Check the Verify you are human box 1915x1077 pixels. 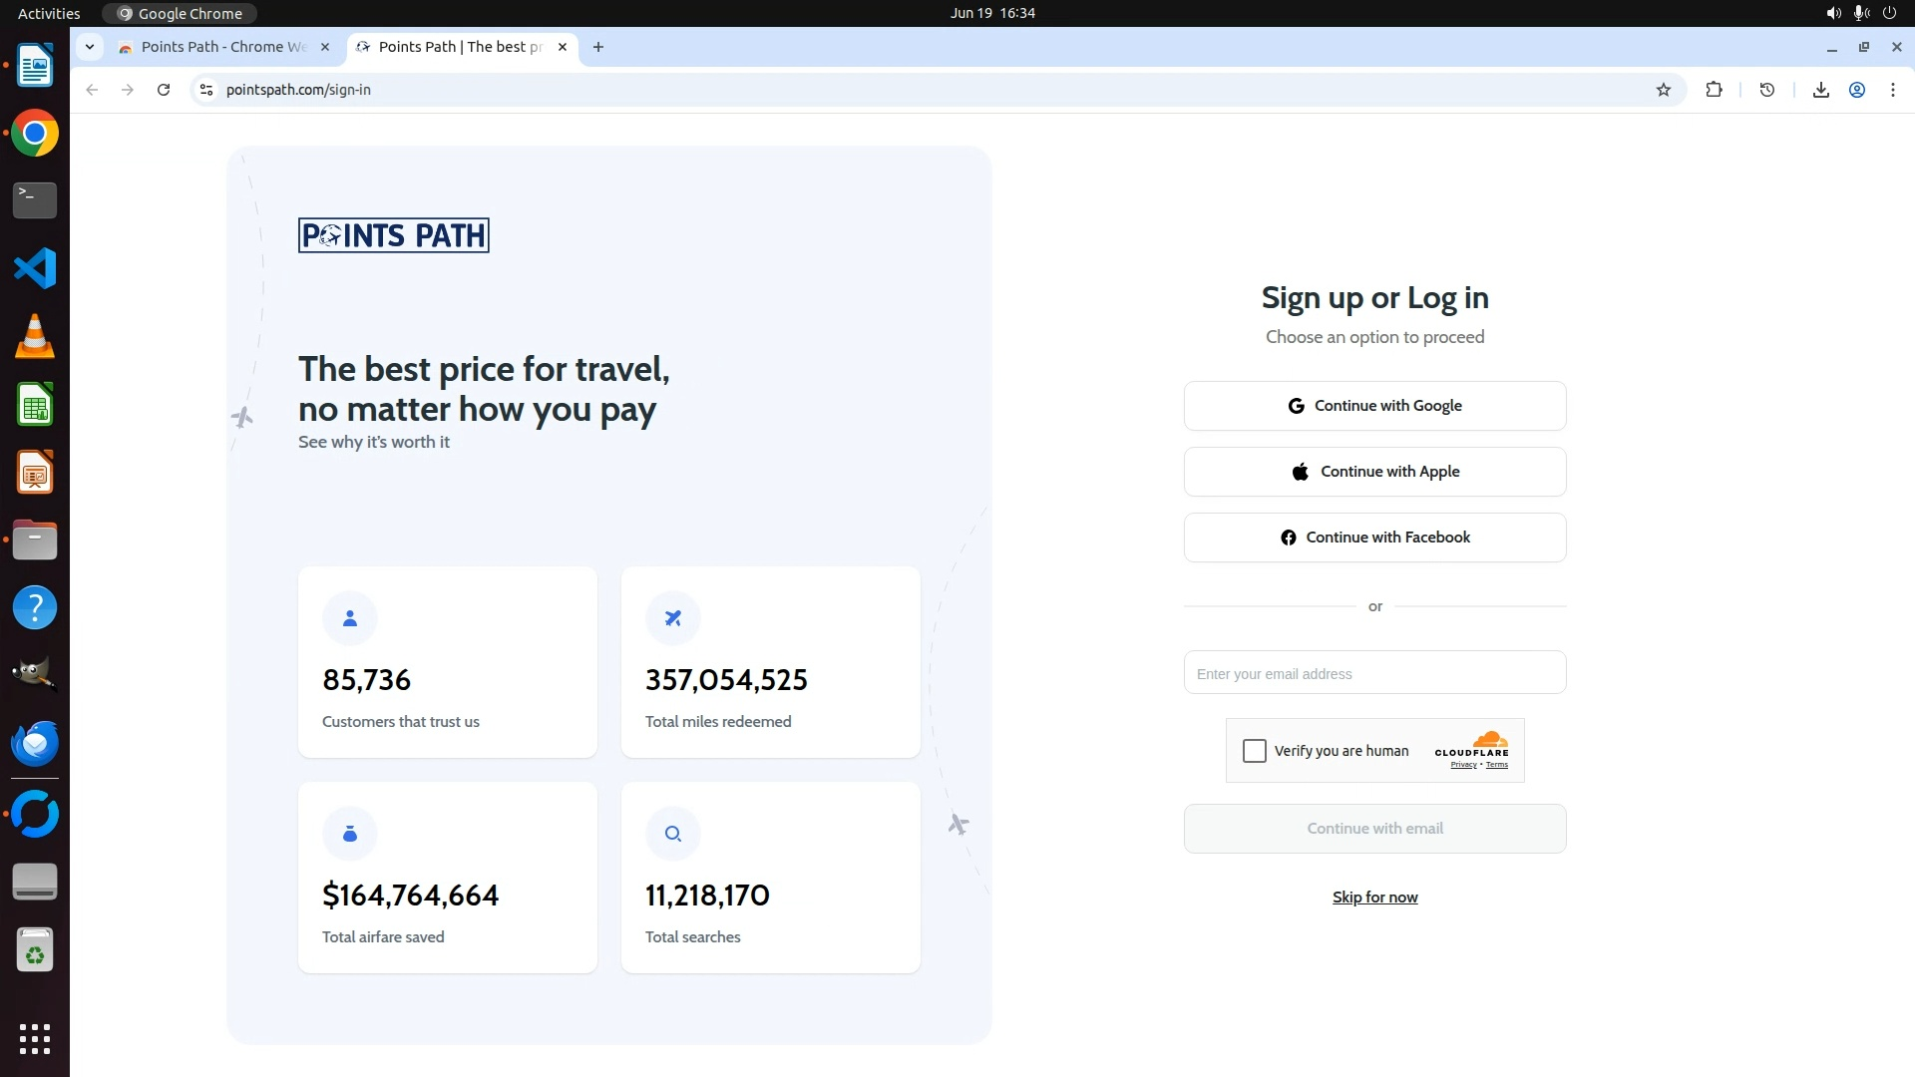click(x=1255, y=751)
